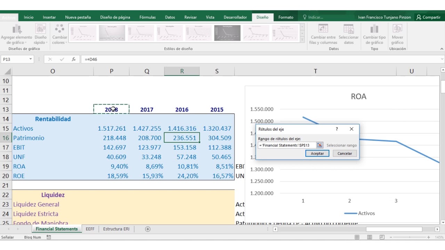445x250 pixels.
Task: Open the Archivo tab
Action: [9, 17]
